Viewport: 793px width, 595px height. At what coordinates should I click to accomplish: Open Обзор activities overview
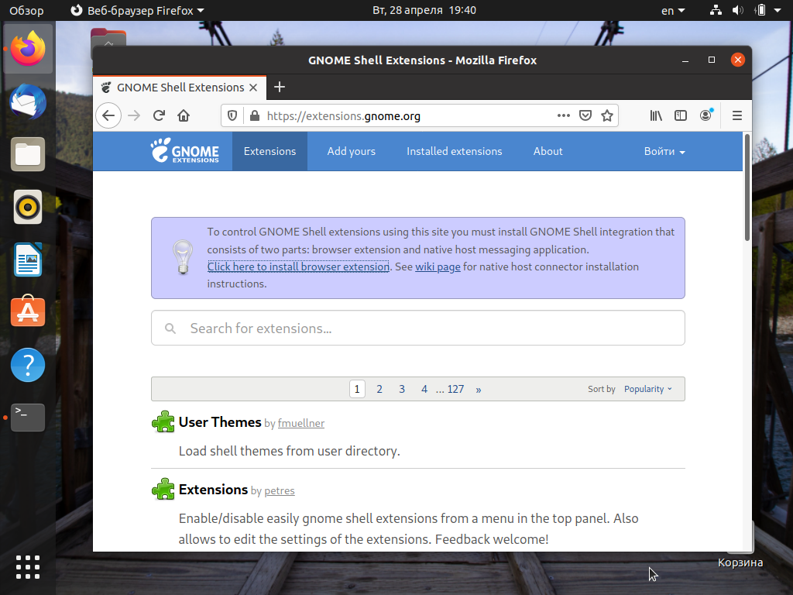27,10
